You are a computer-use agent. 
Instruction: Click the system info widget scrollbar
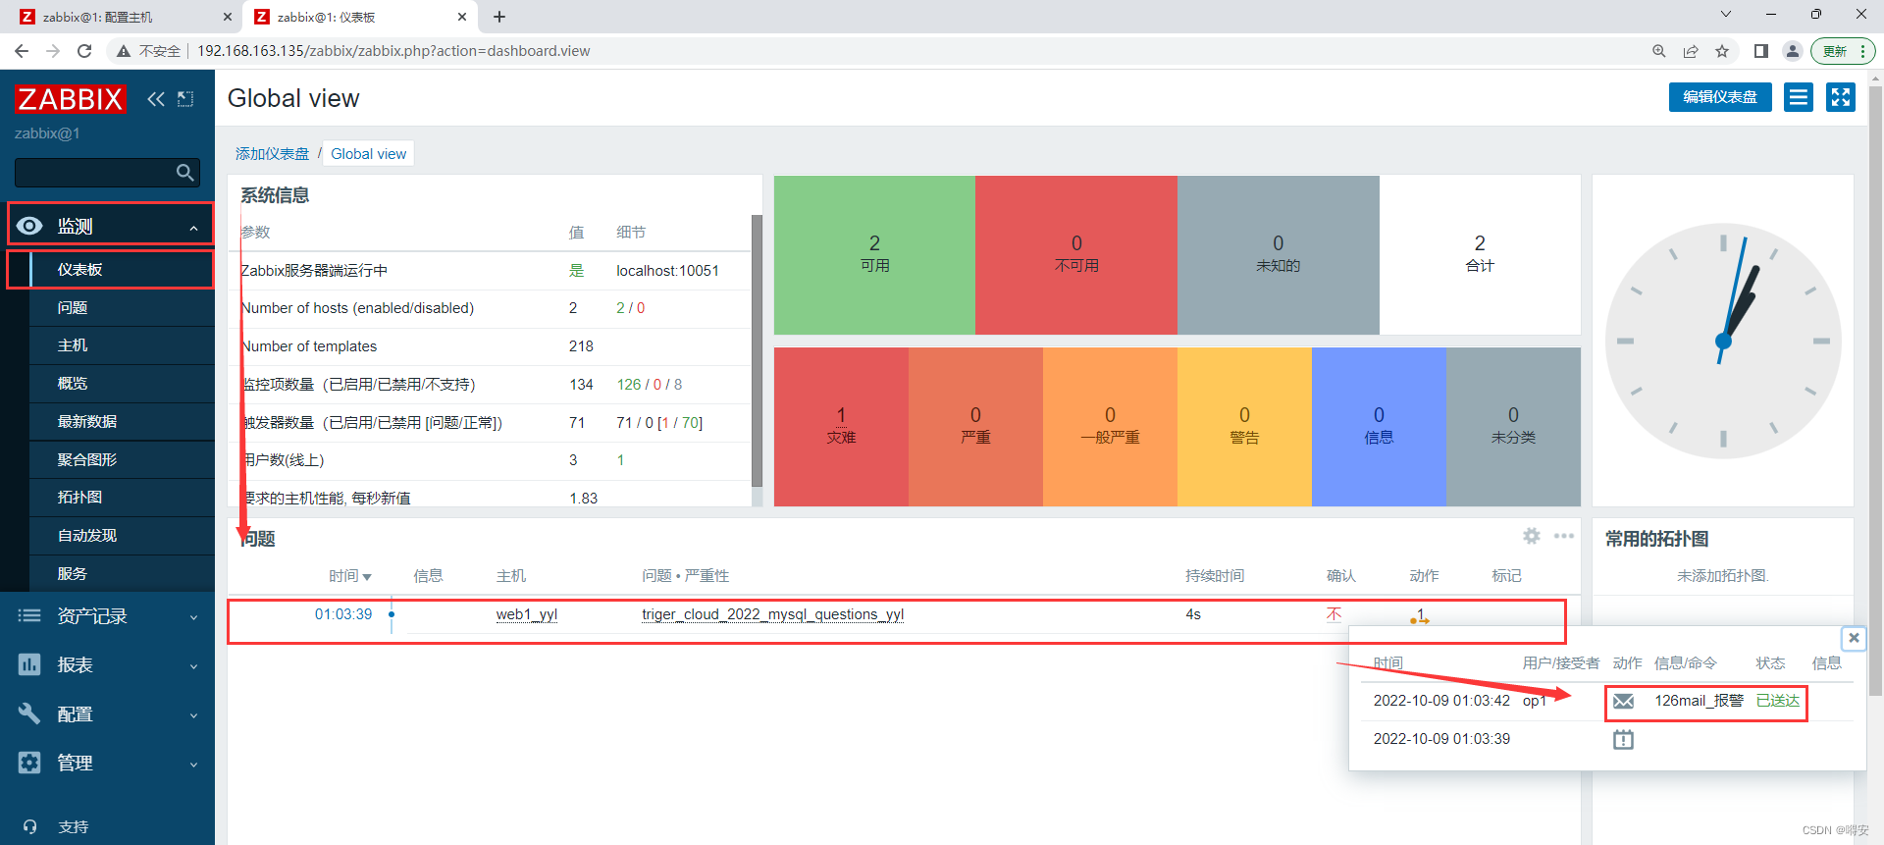coord(757,350)
